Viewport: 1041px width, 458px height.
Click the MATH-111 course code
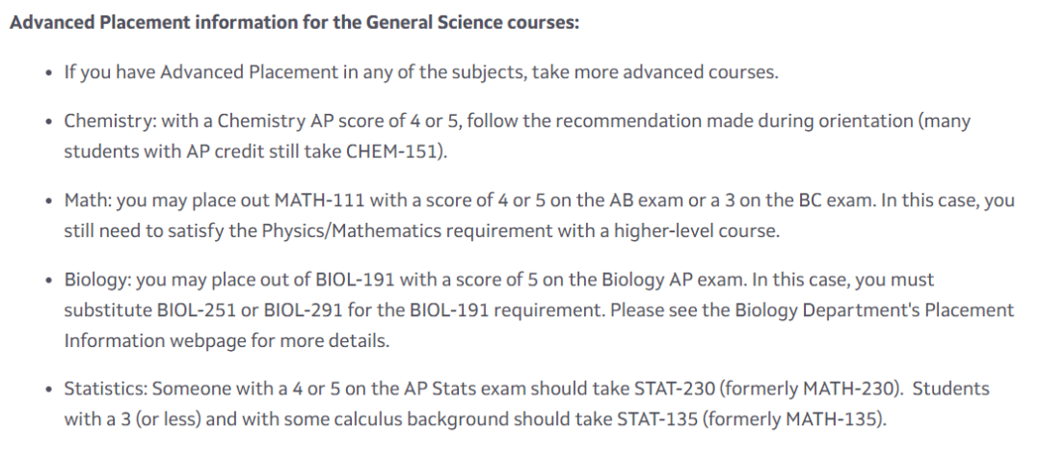pos(322,200)
